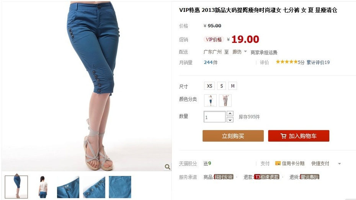This screenshot has width=356, height=200.
Task: Increase quantity with the up arrow
Action: 230,113
